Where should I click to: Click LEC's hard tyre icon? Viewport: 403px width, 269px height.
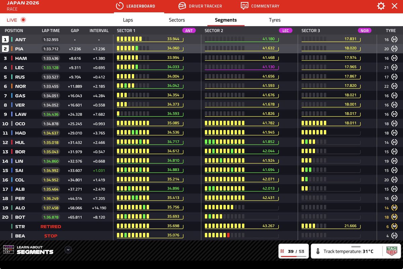click(x=395, y=68)
